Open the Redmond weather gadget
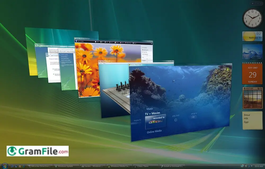Viewport: 265px width, 169px height. [252, 36]
